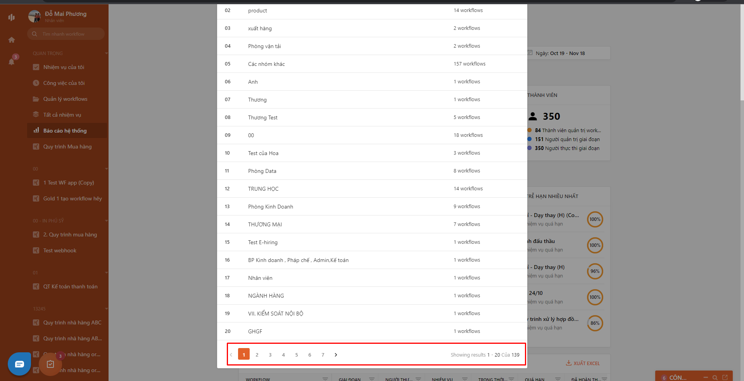The width and height of the screenshot is (744, 381).
Task: Click the 86% overdue progress ring
Action: [x=595, y=323]
